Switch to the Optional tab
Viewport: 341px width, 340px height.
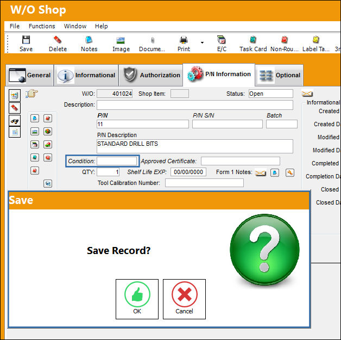(279, 75)
